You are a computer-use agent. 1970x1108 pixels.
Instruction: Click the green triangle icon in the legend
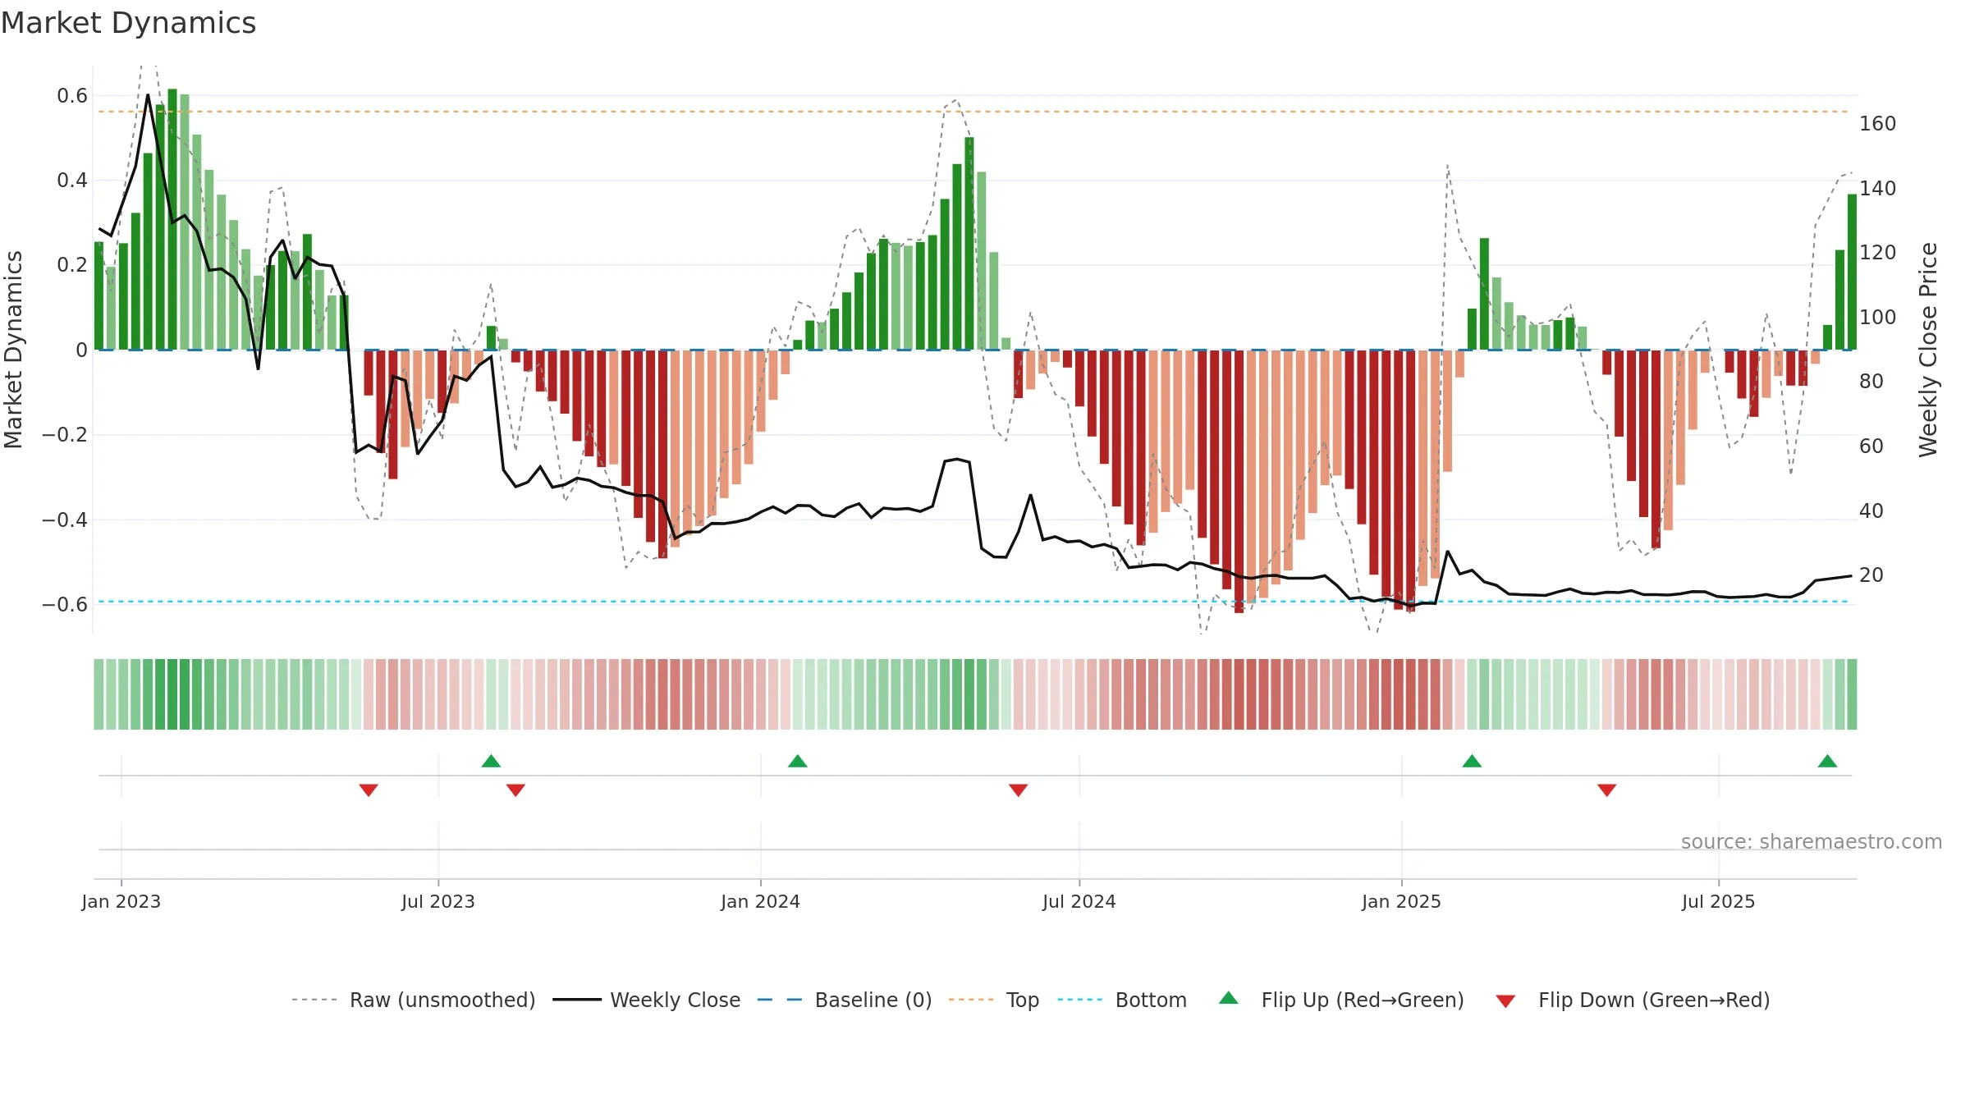click(1229, 998)
